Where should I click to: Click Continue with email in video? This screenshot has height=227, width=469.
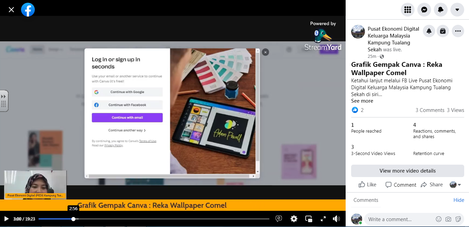(127, 117)
